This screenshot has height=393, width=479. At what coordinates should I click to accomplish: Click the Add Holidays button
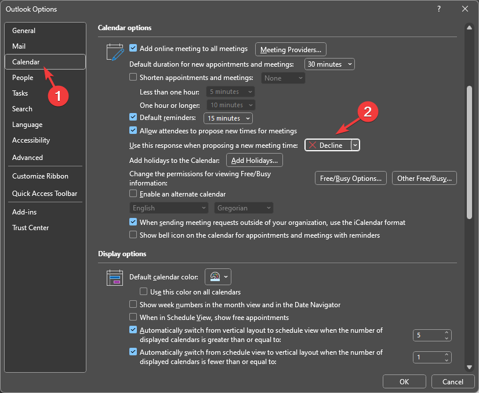255,161
